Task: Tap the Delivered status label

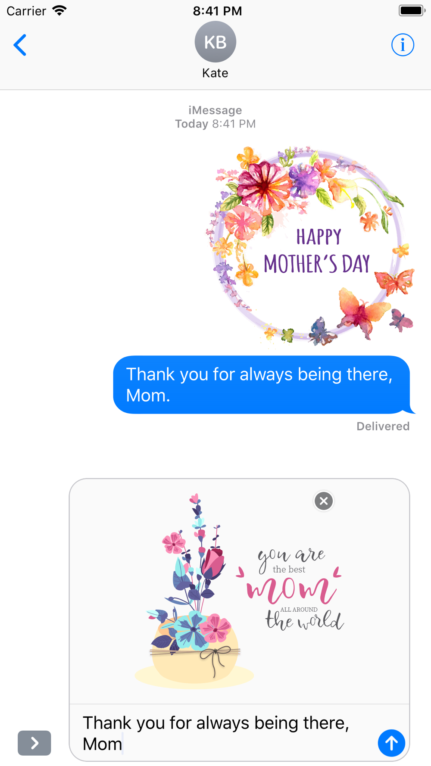Action: click(x=383, y=426)
